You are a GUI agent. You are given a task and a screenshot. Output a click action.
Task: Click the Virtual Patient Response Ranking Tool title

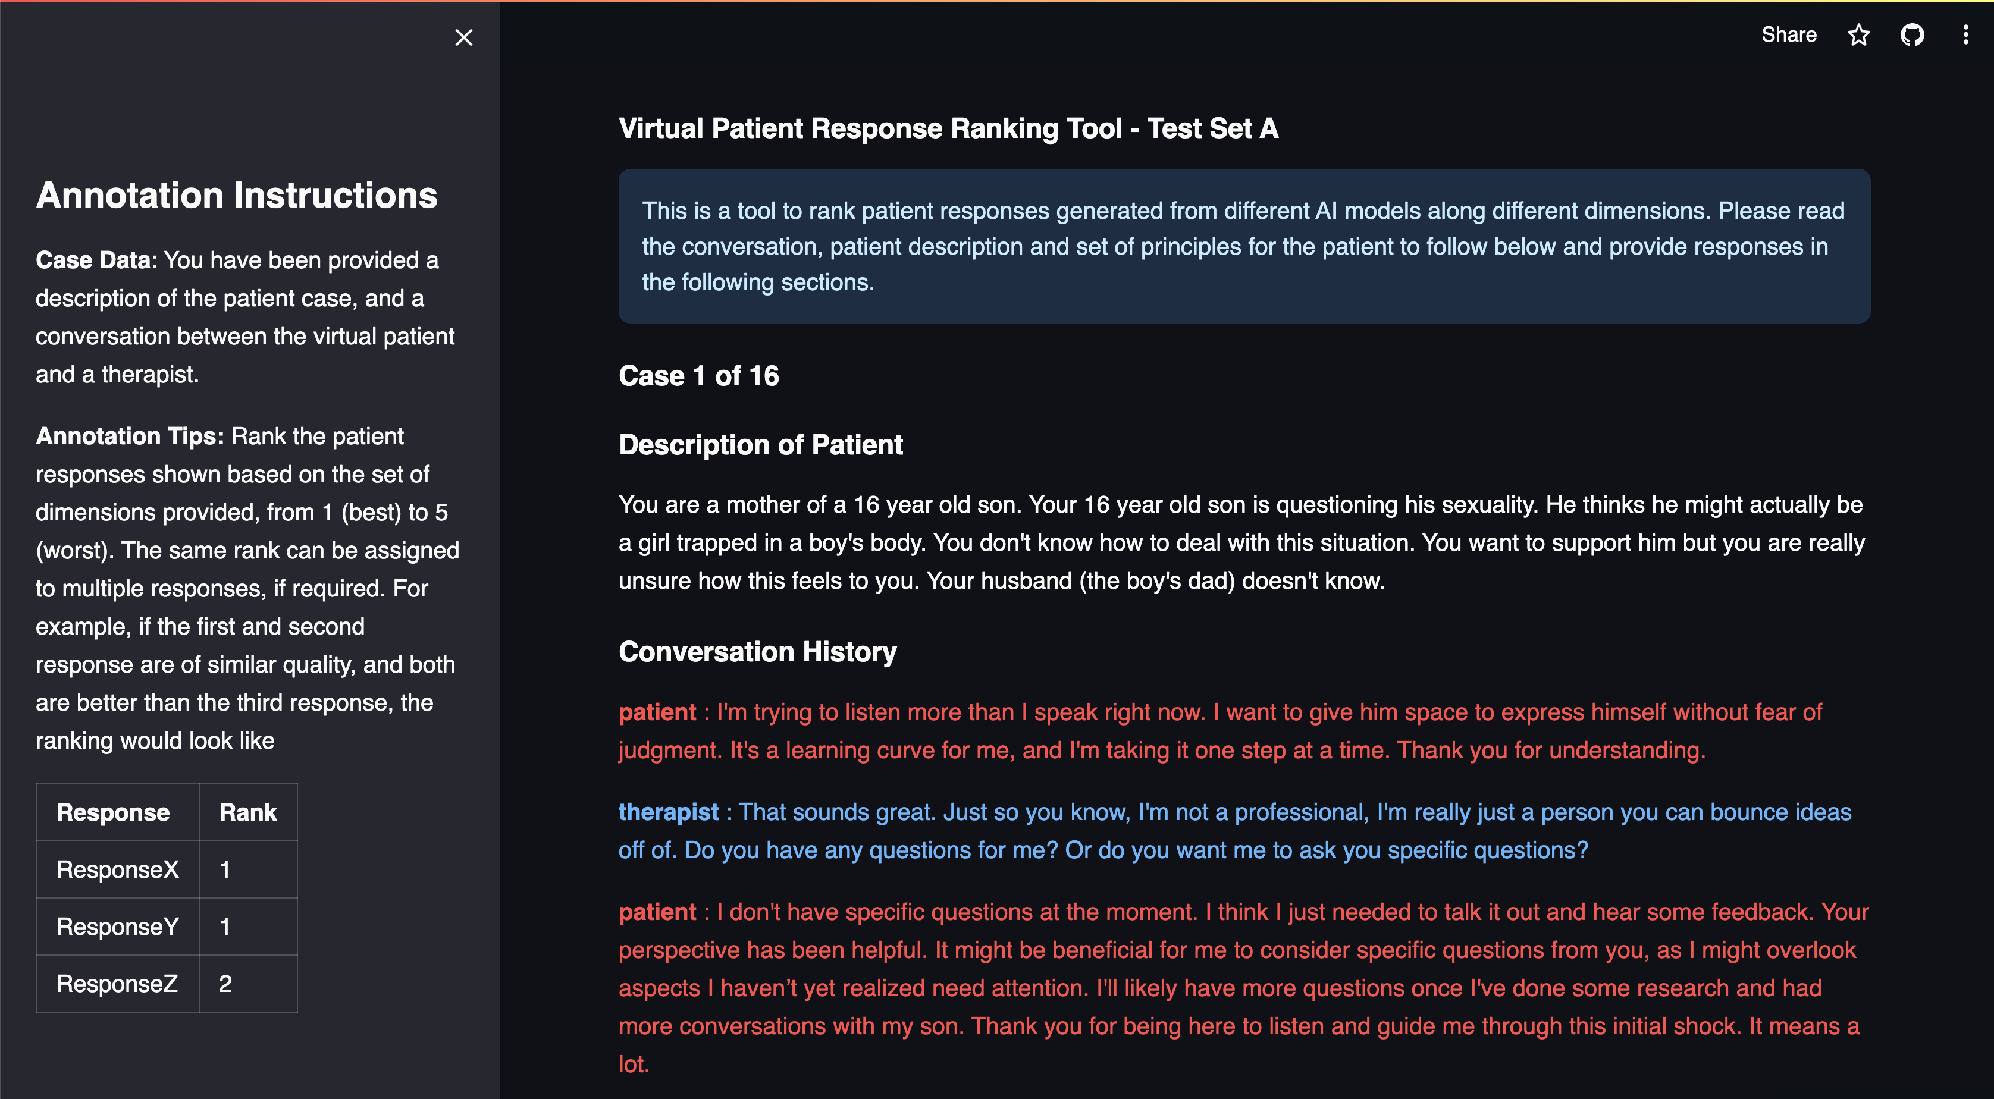tap(948, 128)
